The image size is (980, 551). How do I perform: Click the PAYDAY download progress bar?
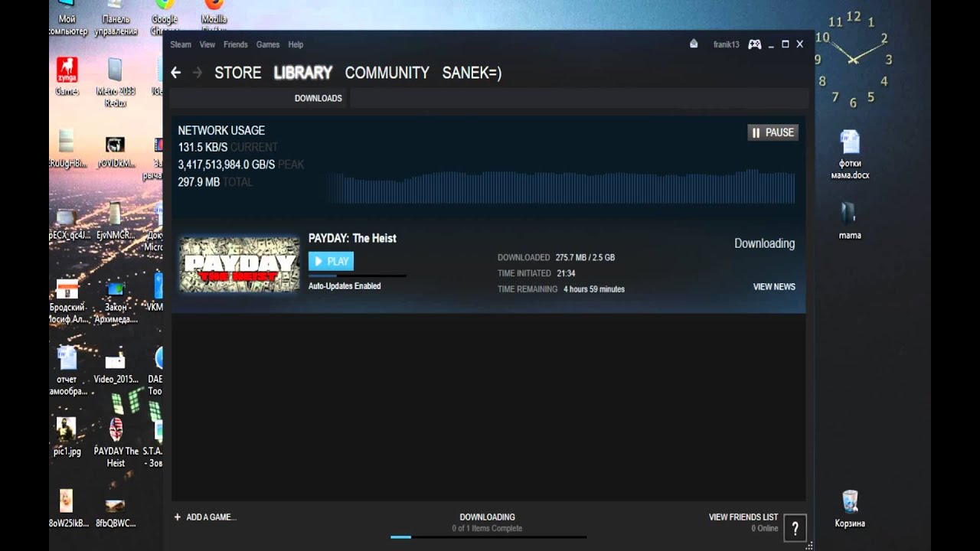pos(358,275)
